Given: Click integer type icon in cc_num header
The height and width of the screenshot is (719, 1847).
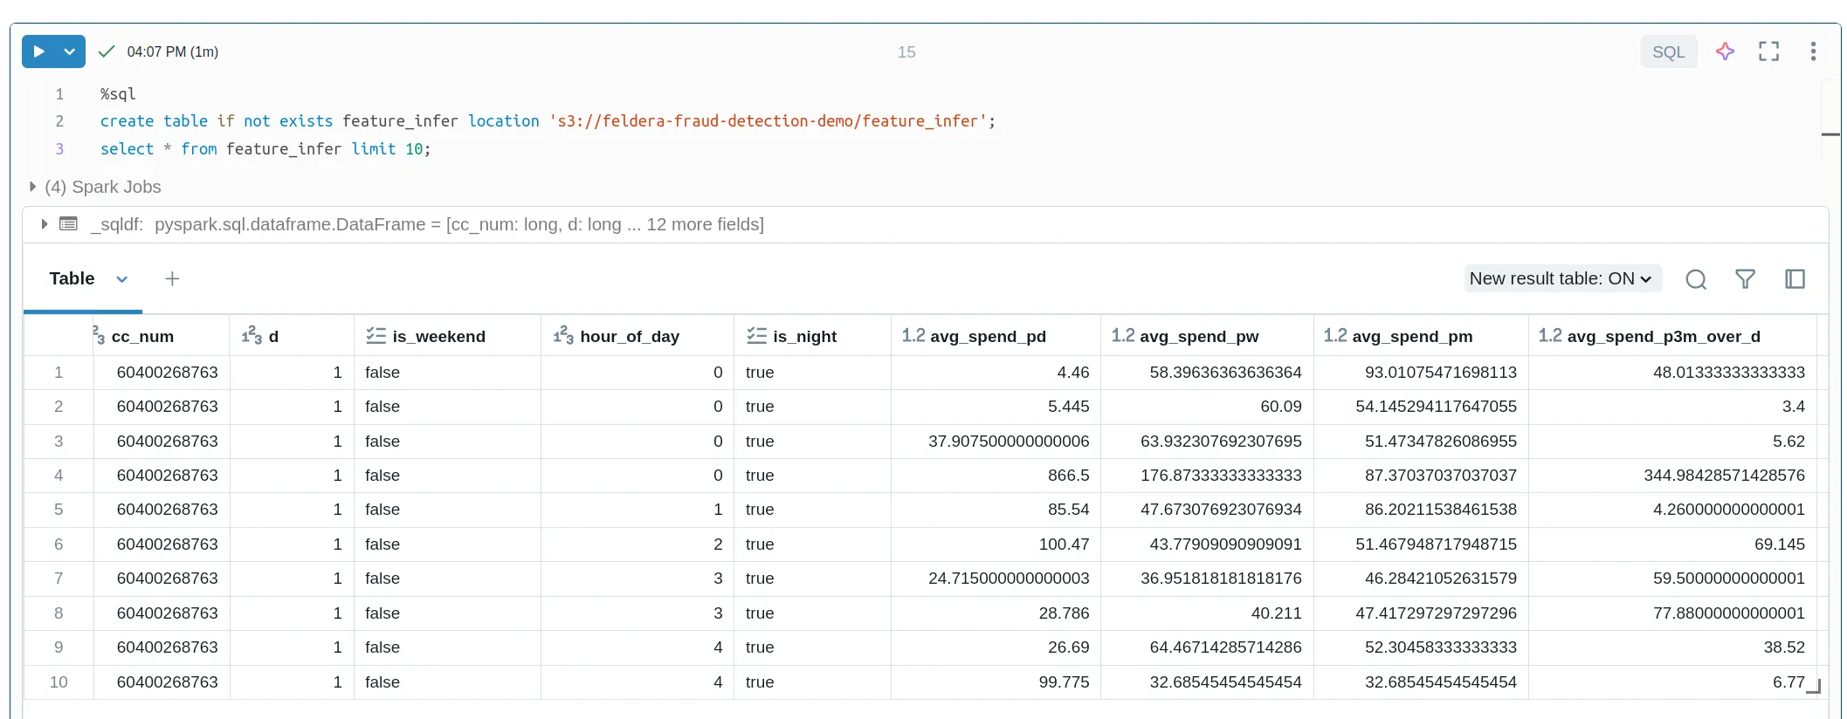Looking at the screenshot, I should tap(99, 336).
